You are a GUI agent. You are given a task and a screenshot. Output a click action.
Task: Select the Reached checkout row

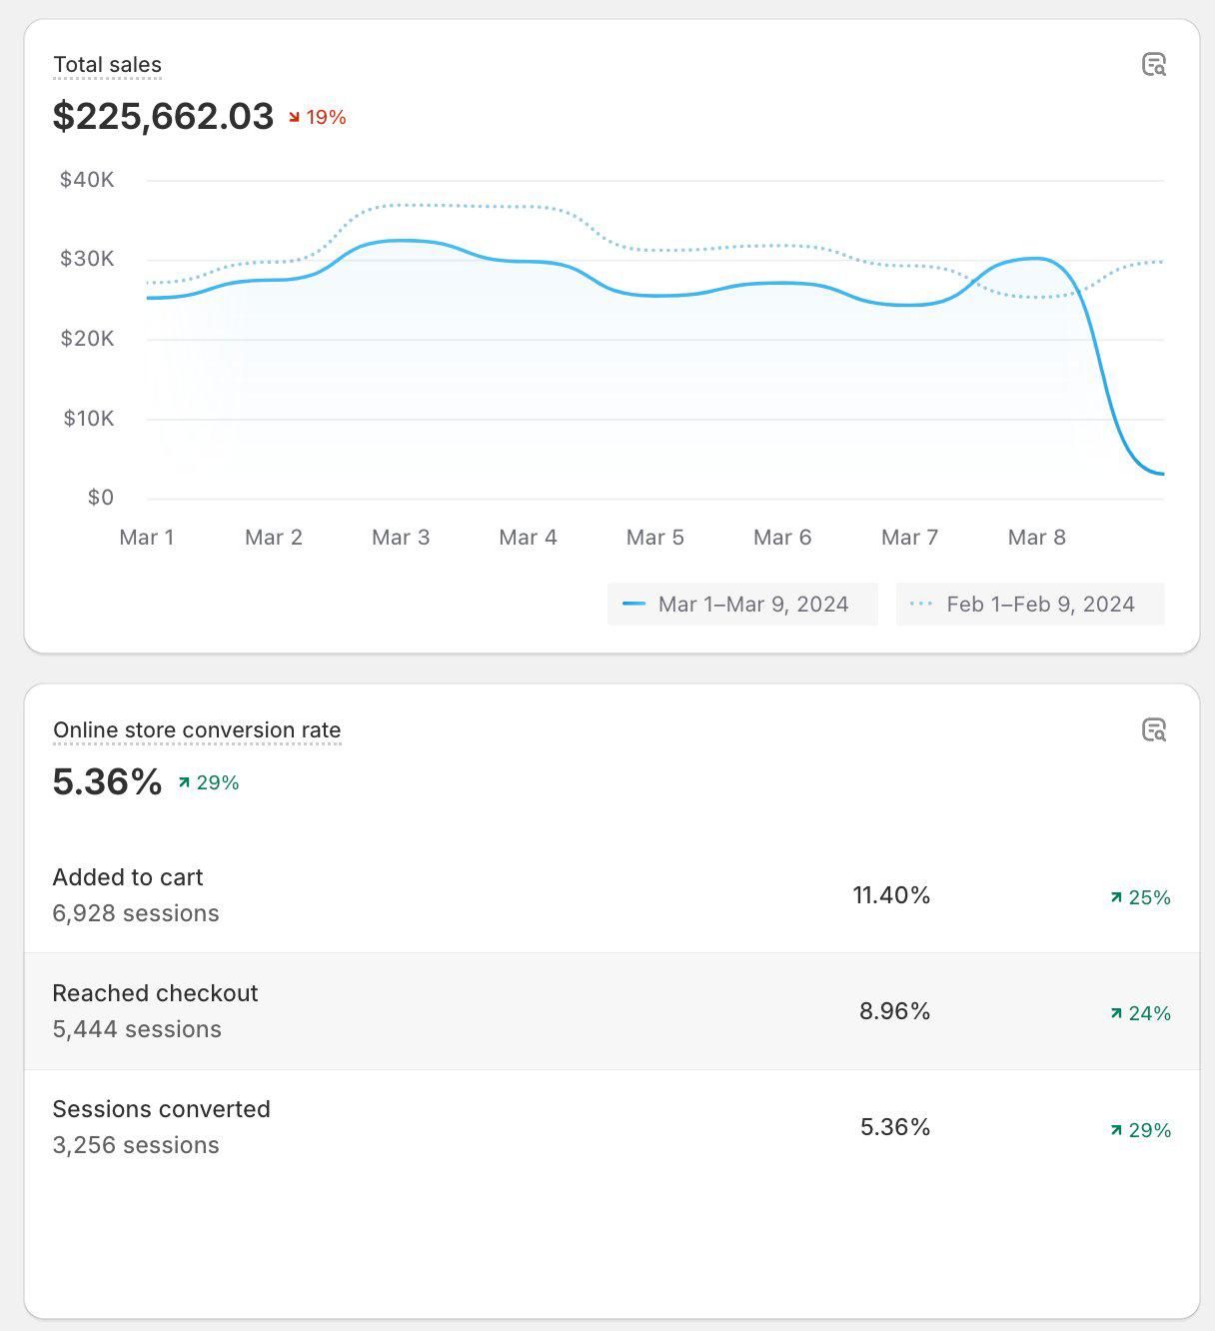611,1011
